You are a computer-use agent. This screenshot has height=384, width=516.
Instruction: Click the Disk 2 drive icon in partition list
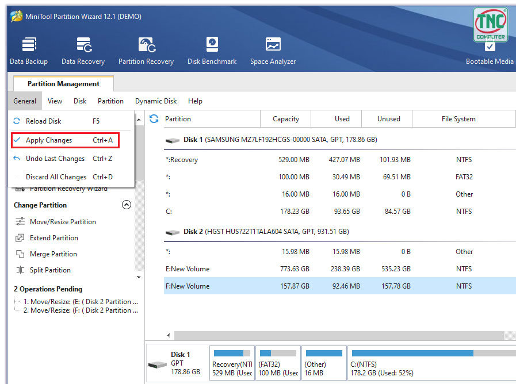coord(172,232)
